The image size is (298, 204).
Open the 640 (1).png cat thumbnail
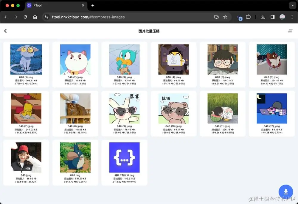pos(26,59)
